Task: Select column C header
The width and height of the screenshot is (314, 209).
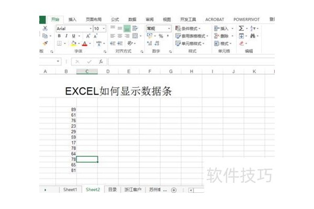Action: pyautogui.click(x=87, y=72)
